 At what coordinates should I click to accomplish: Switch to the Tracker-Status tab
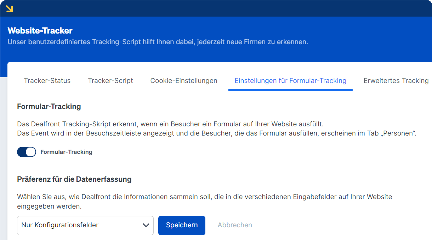(x=47, y=80)
